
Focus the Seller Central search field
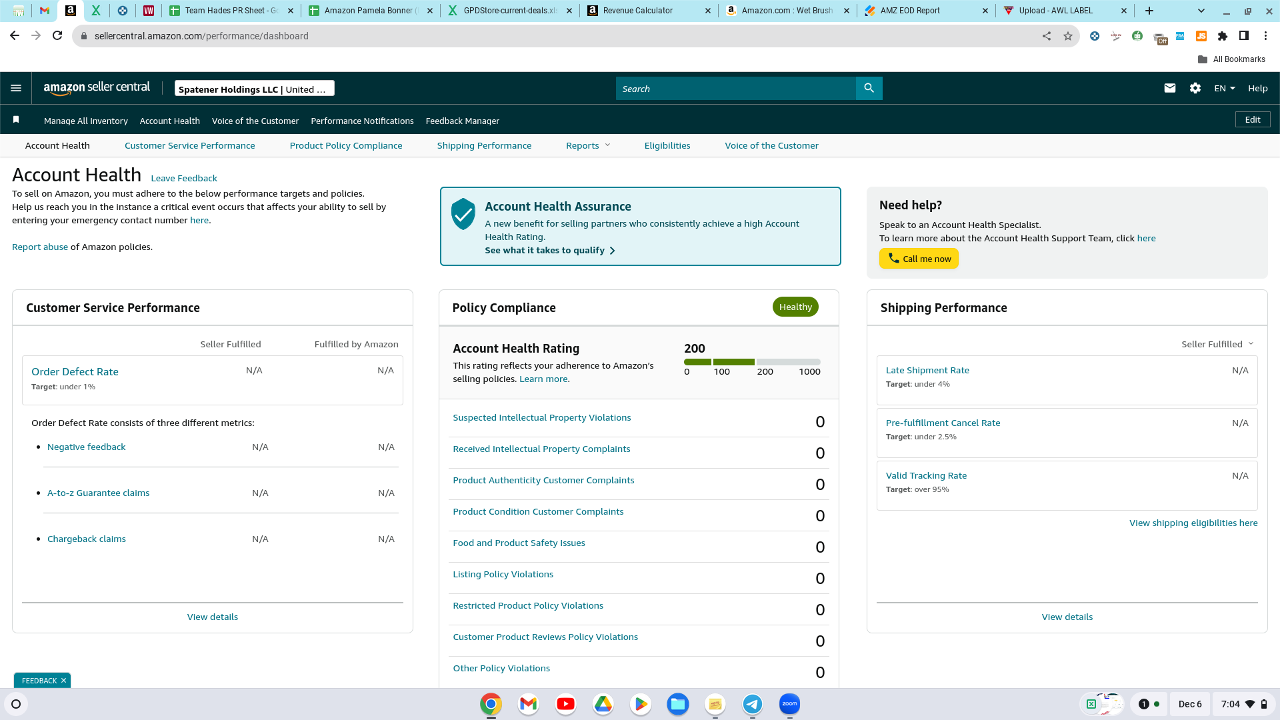(x=735, y=88)
